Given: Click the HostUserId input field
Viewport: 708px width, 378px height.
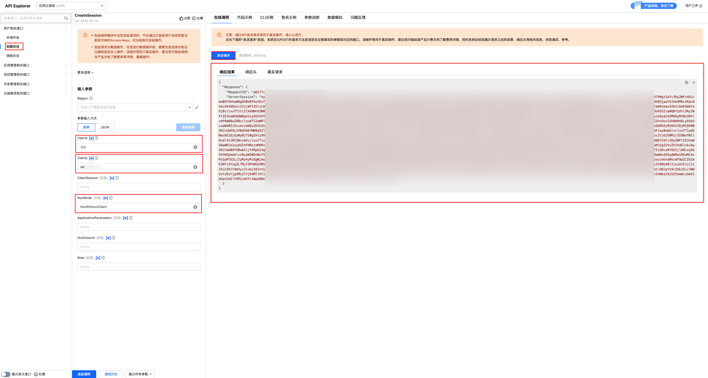Looking at the screenshot, I should coord(139,247).
